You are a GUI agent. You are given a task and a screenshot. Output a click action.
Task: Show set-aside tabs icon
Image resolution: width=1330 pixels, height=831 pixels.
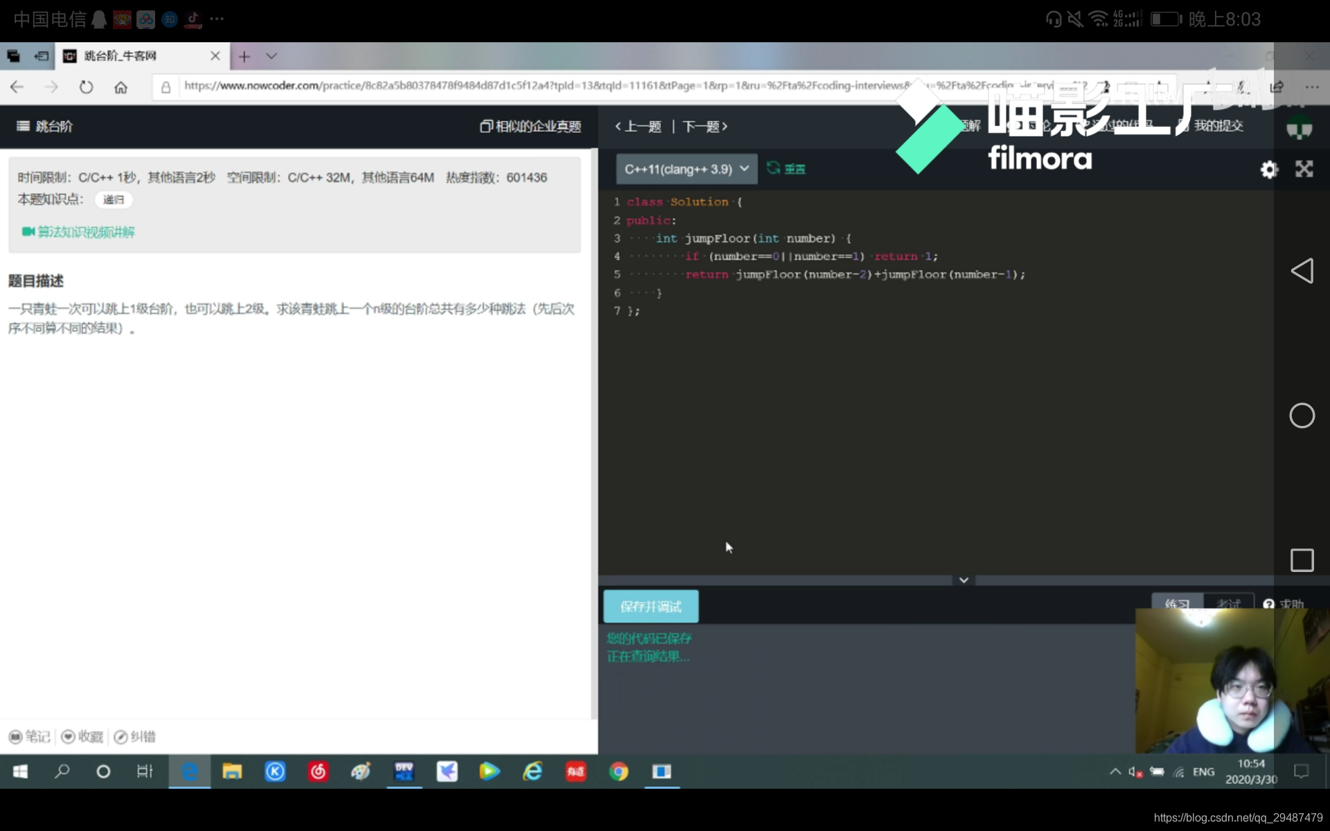pyautogui.click(x=42, y=55)
